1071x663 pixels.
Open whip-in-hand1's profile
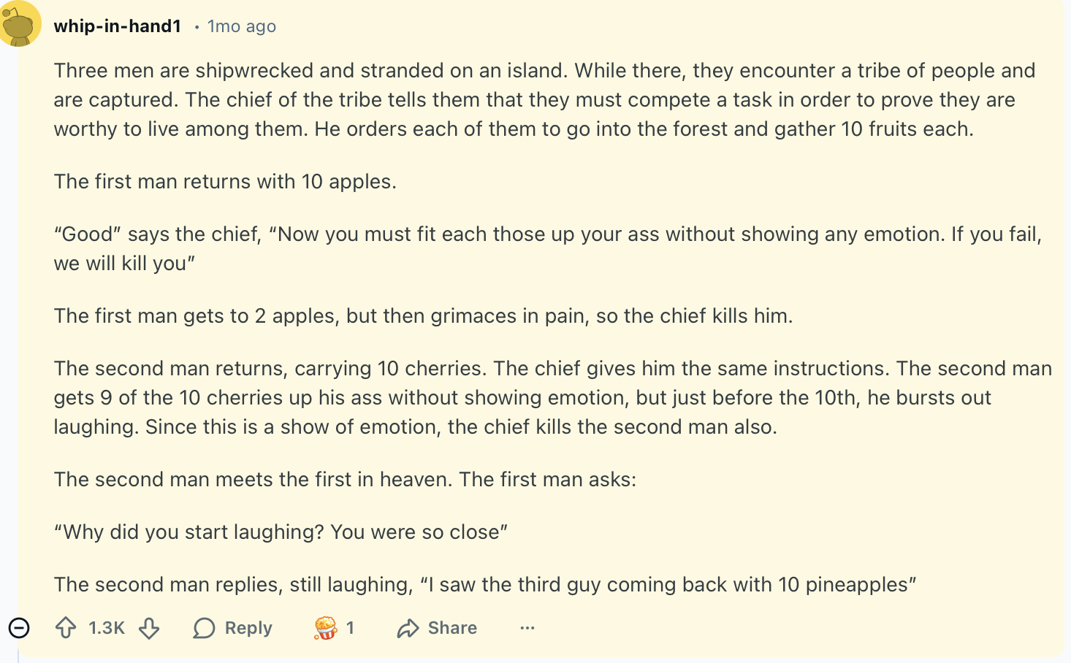(x=117, y=26)
